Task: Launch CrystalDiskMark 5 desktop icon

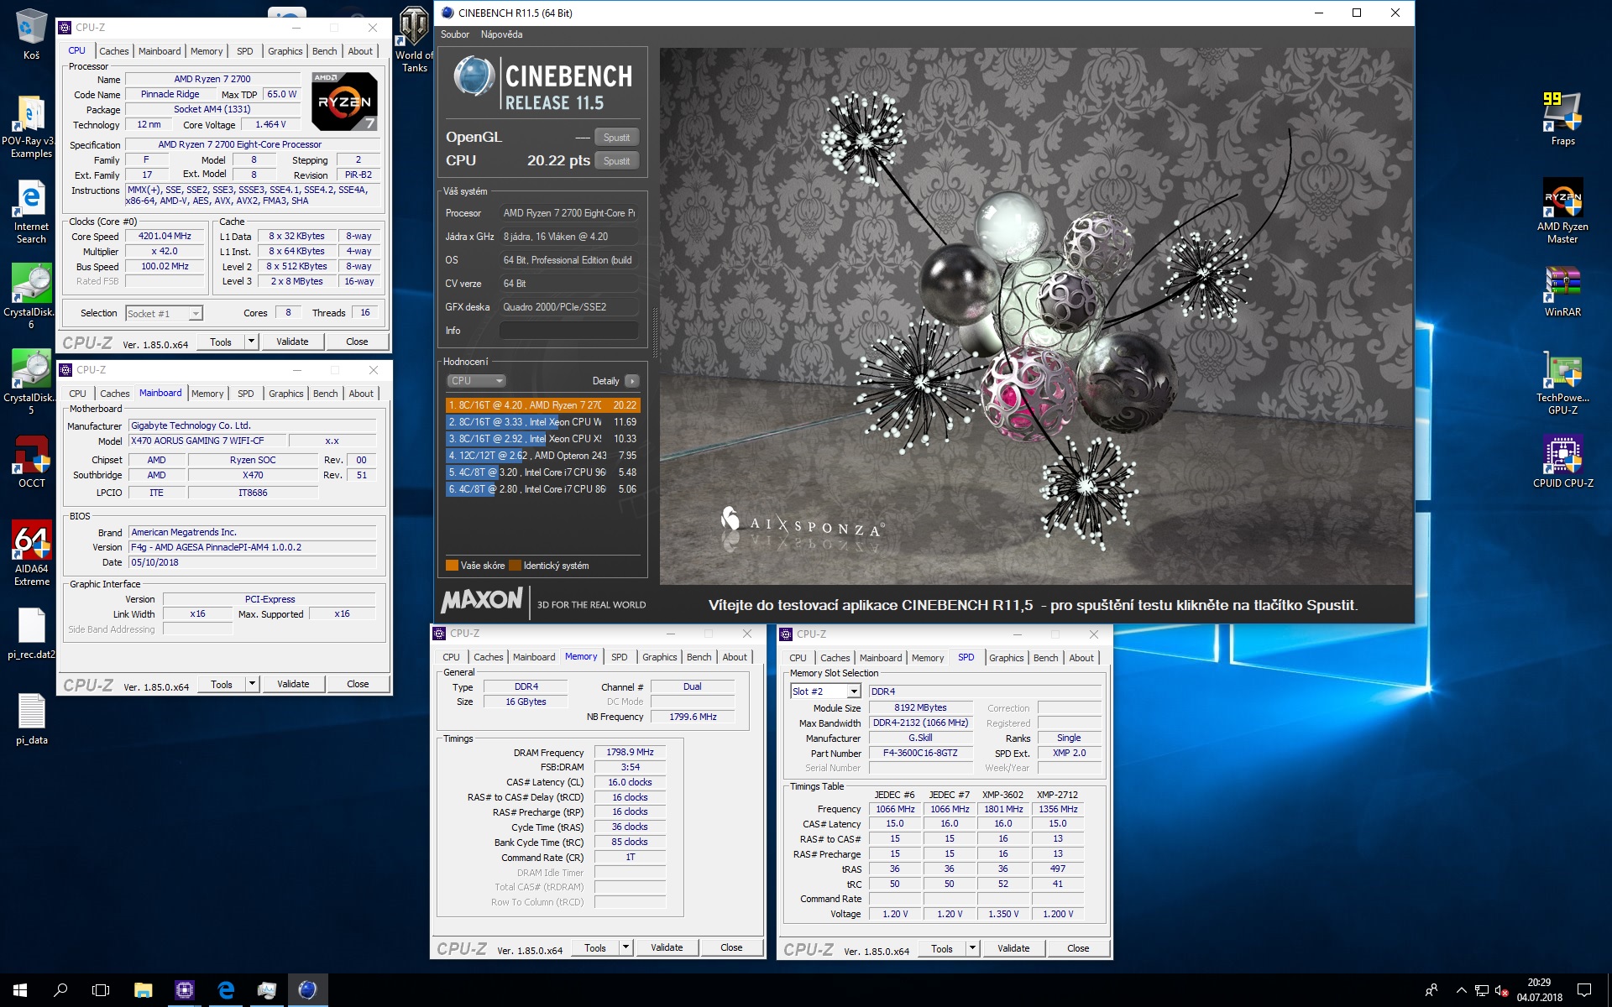Action: click(31, 382)
